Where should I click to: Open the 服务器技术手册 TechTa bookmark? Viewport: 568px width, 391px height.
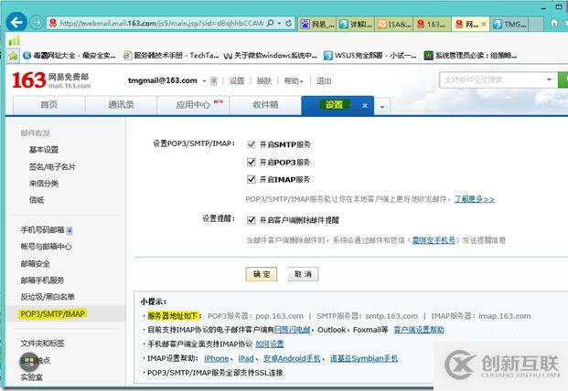pos(171,56)
